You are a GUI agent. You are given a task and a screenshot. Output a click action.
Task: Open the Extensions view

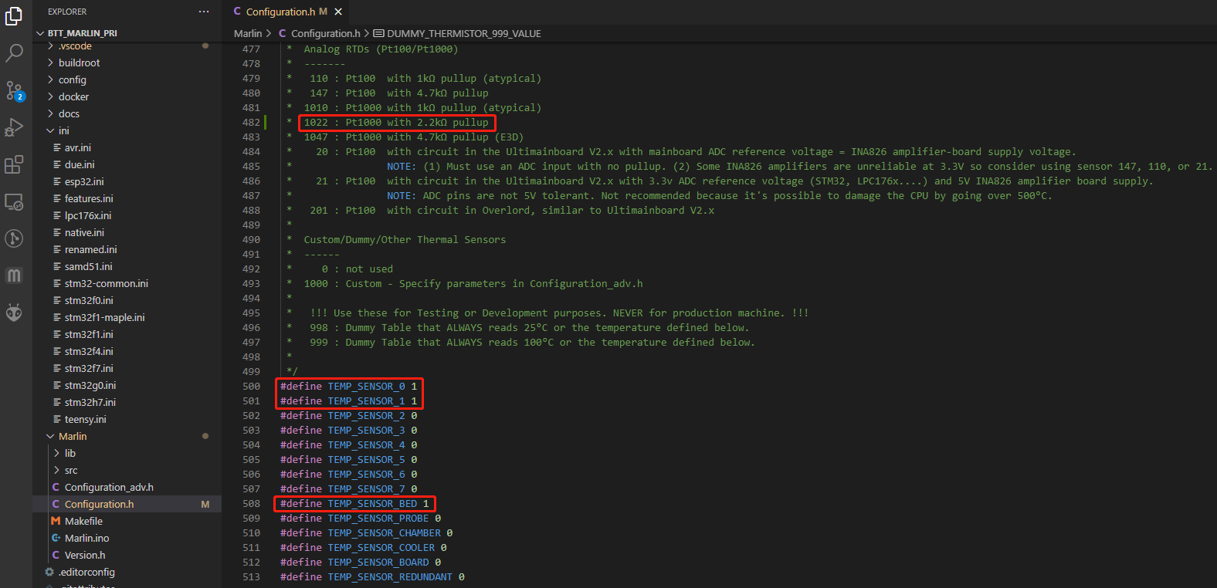click(x=14, y=164)
